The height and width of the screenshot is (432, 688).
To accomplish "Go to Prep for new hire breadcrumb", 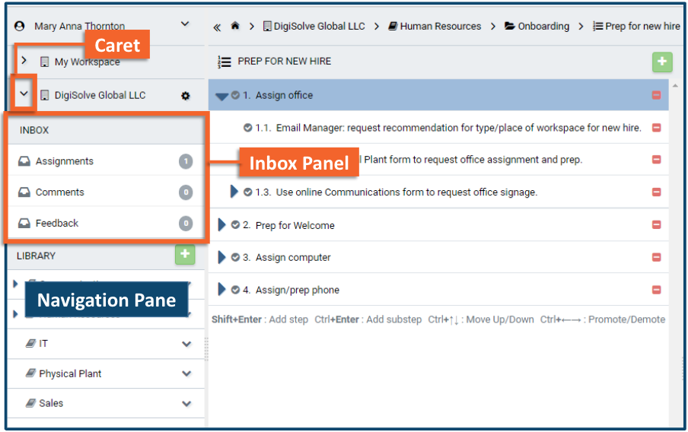I will [x=636, y=27].
